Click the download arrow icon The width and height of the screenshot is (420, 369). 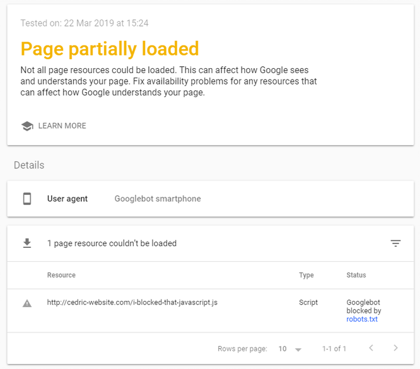coord(27,243)
